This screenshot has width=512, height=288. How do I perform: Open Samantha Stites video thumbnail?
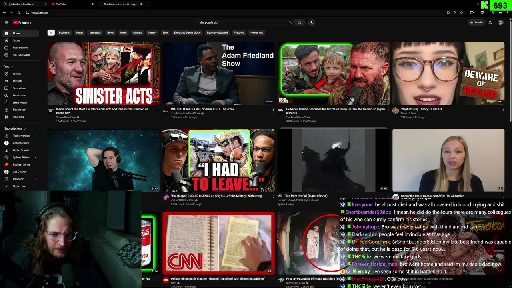click(448, 160)
